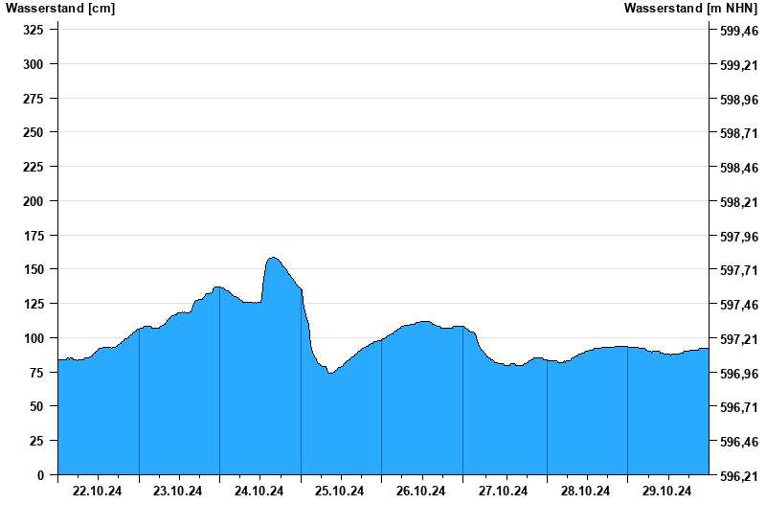The image size is (766, 527).
Task: Select the 23.10.24 date label
Action: (x=178, y=492)
